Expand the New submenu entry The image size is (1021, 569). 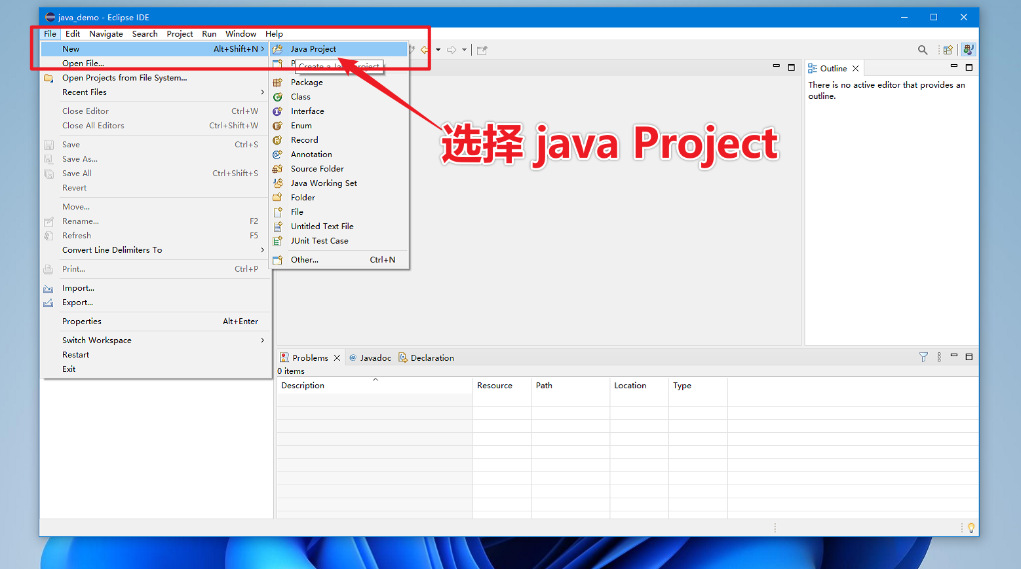pos(155,49)
